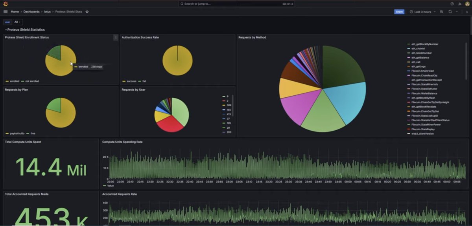This screenshot has width=472, height=226.
Task: Click the Requests by User panel title
Action: point(133,90)
